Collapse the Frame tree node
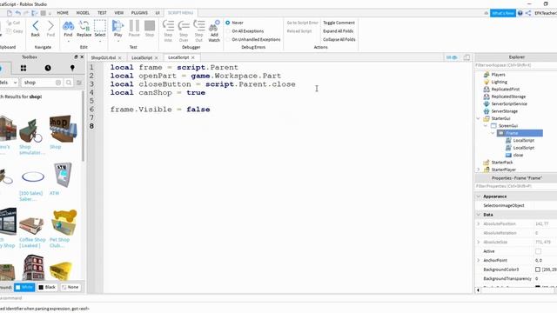The height and width of the screenshot is (313, 557). point(493,133)
